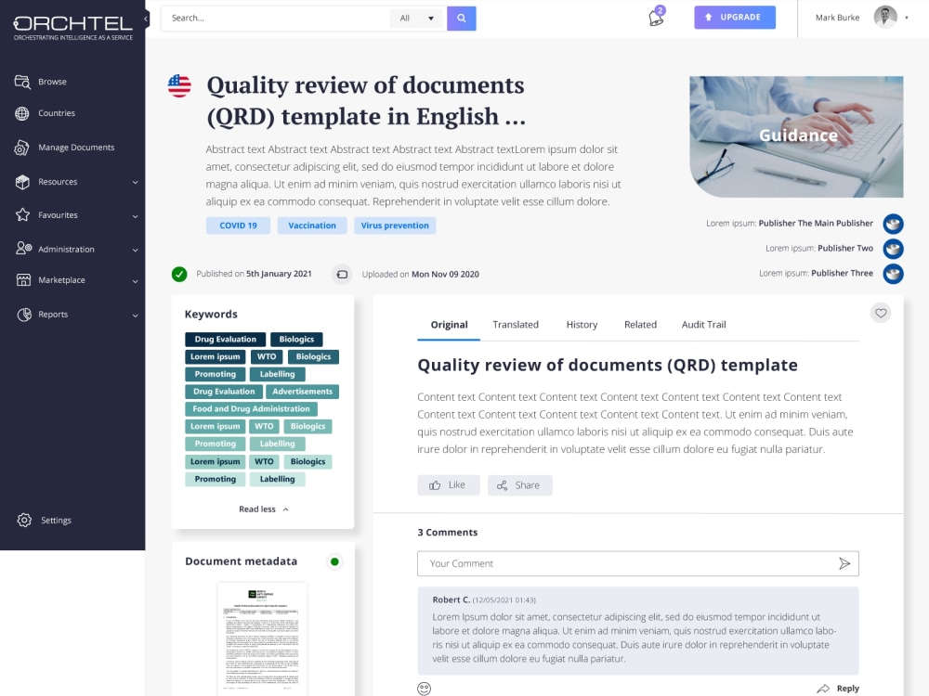Click Mark Burke's profile avatar
The width and height of the screenshot is (929, 696).
(x=885, y=17)
